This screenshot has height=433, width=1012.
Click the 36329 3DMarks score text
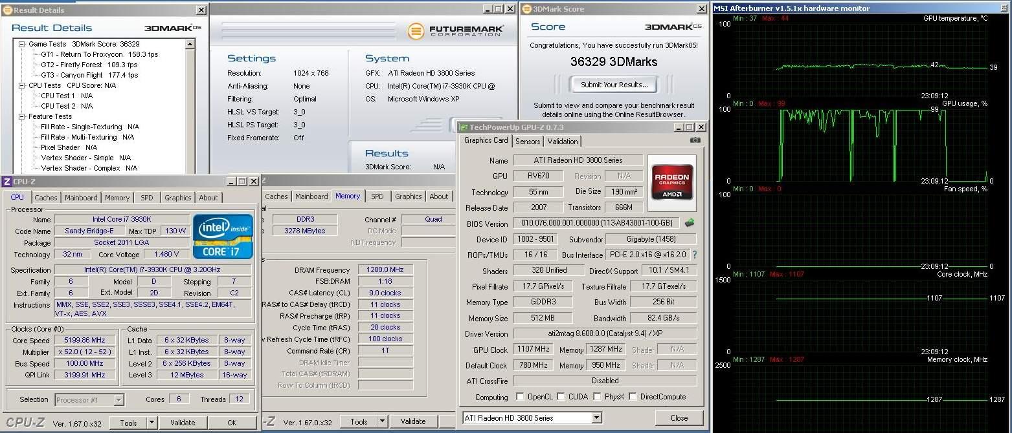tap(613, 62)
